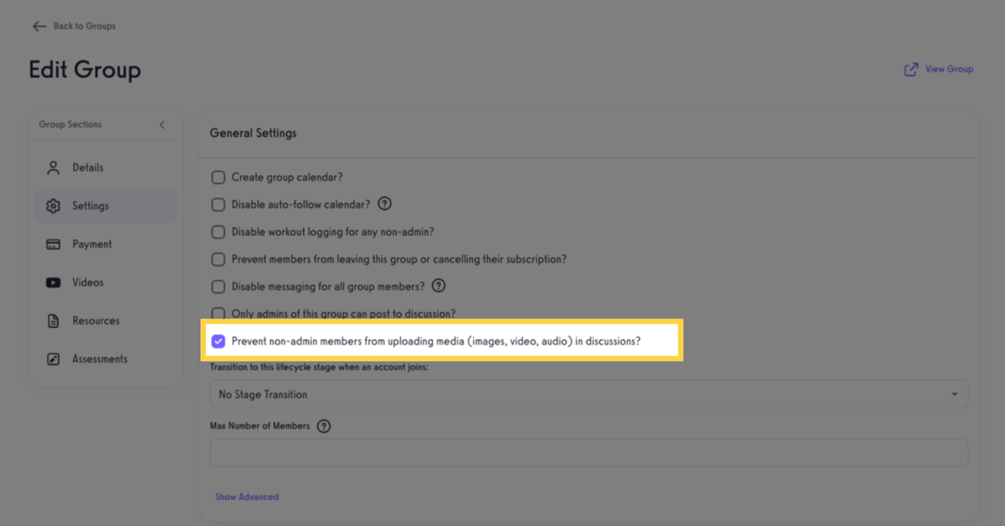
Task: Click the Resources document icon
Action: 52,320
